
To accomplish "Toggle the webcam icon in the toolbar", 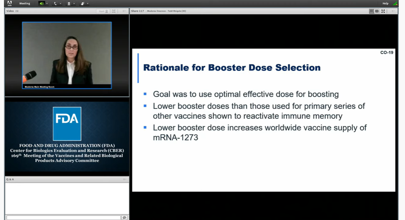I will (69, 4).
